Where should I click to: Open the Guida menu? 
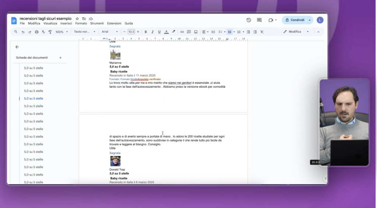[x=128, y=23]
